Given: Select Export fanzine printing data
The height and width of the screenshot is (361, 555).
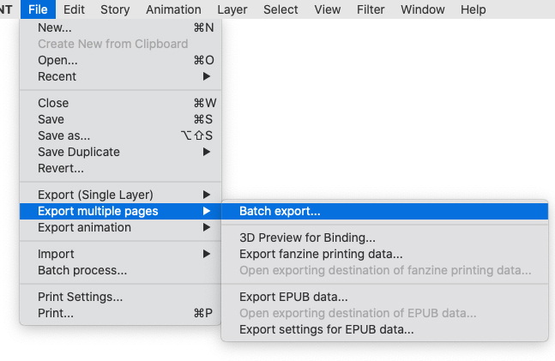Looking at the screenshot, I should click(321, 254).
